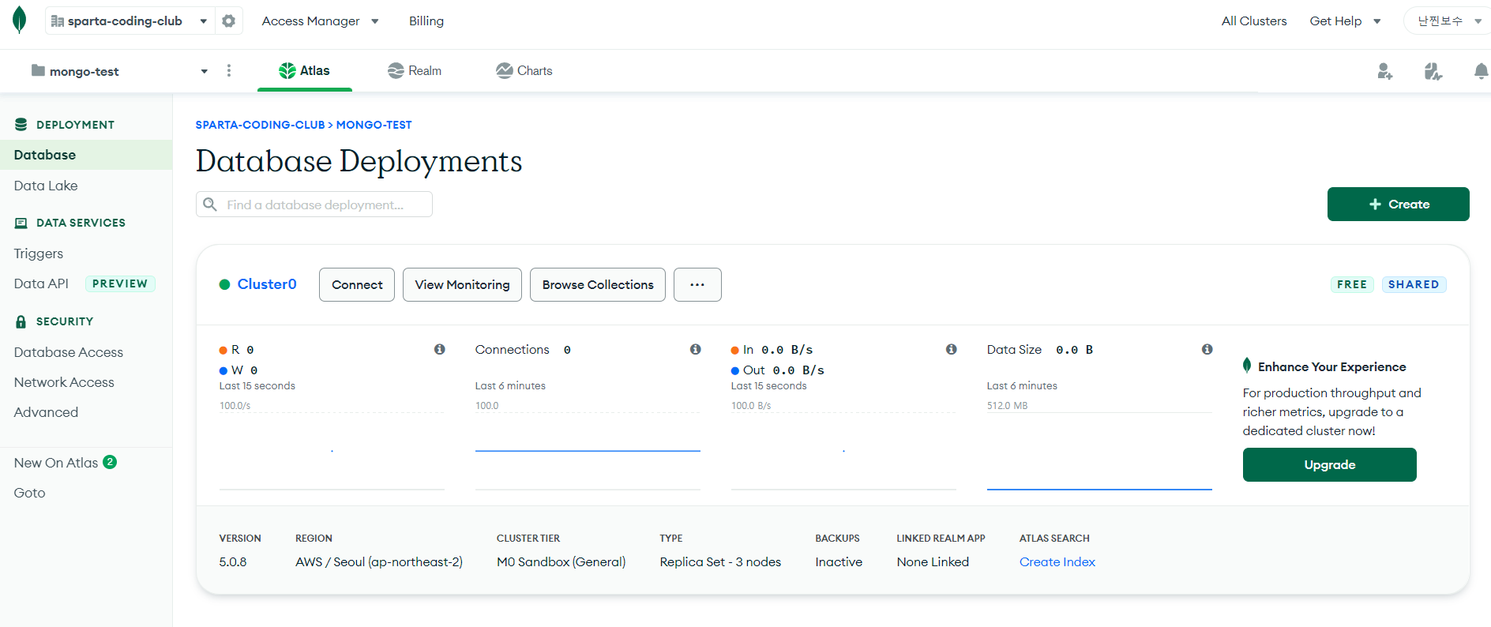Viewport: 1491px width, 627px height.
Task: Open Network Access in sidebar
Action: click(64, 382)
